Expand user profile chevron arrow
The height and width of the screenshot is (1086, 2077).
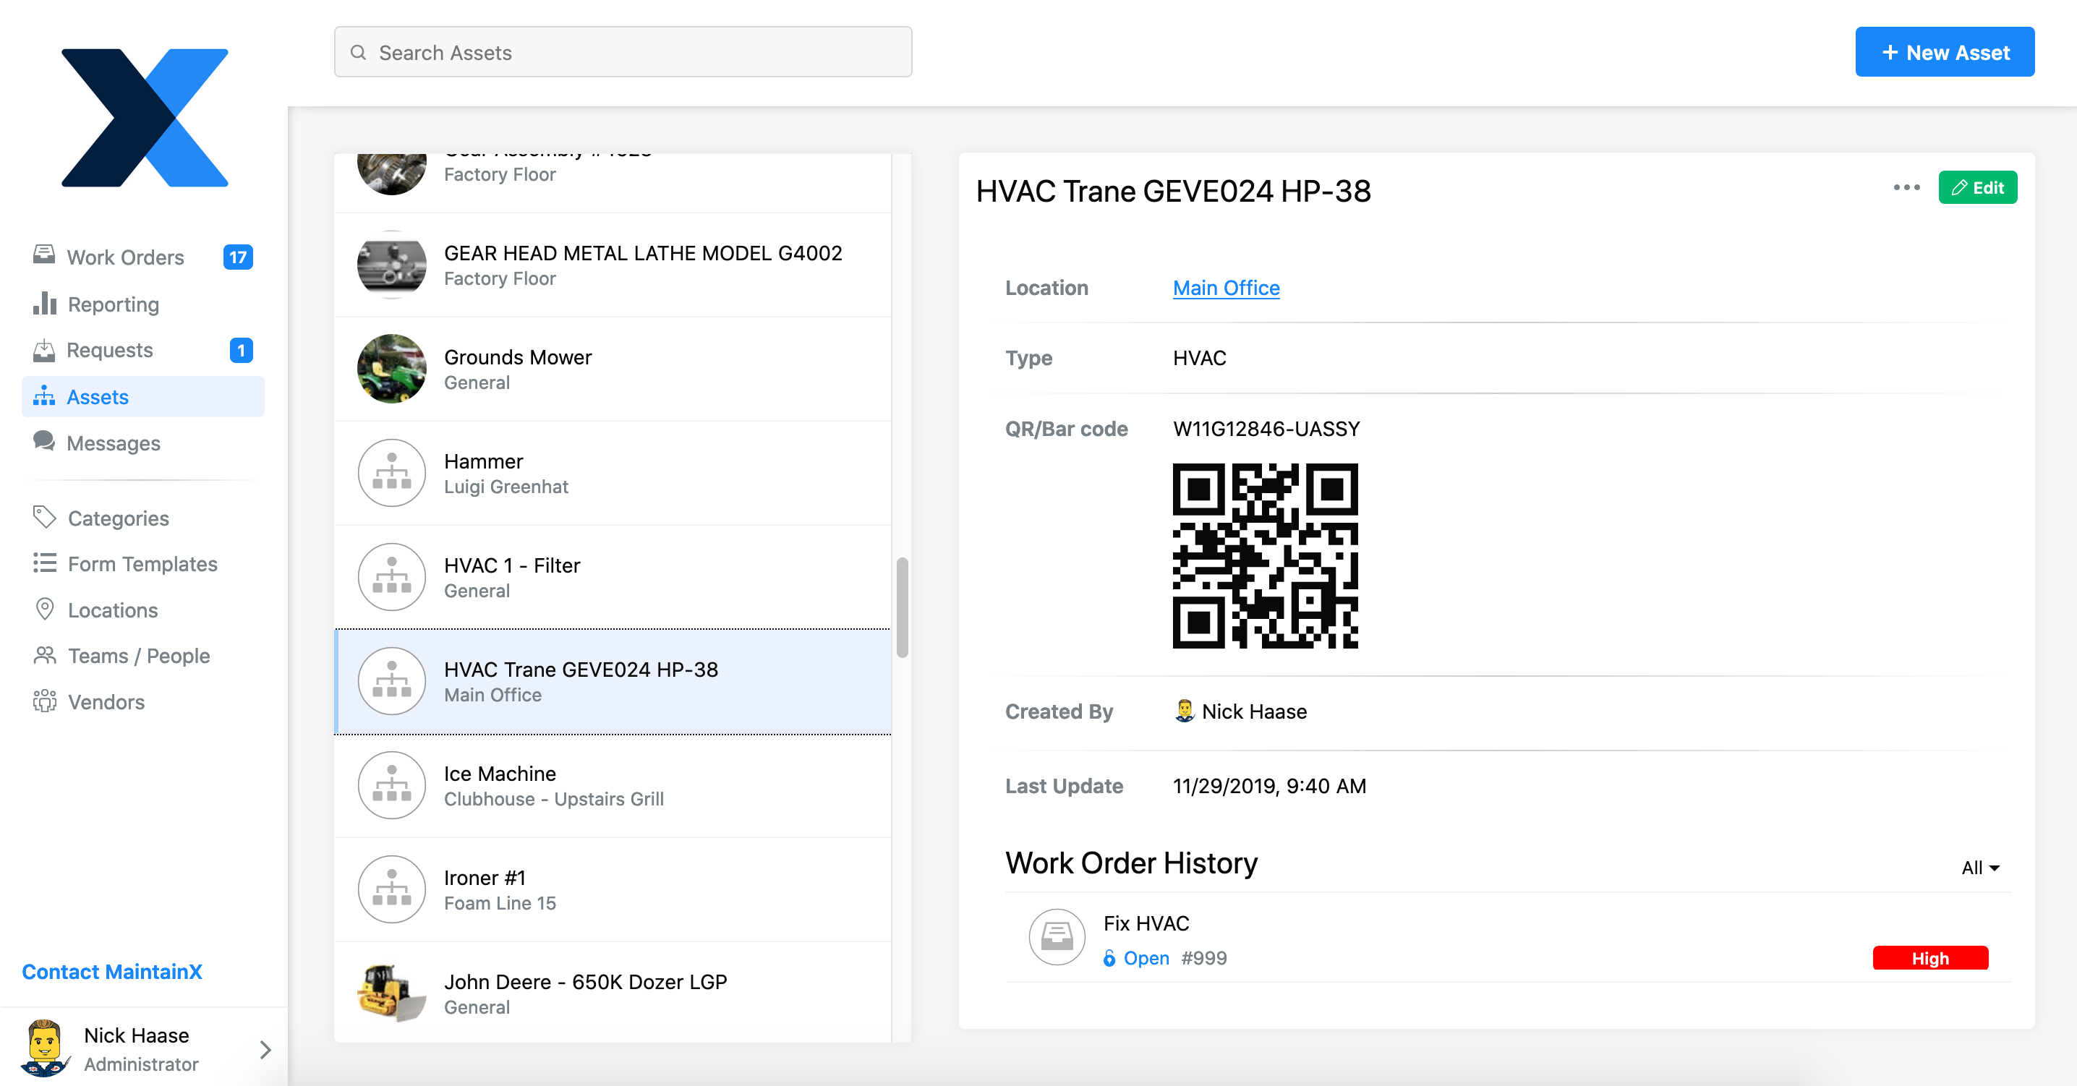(x=265, y=1049)
